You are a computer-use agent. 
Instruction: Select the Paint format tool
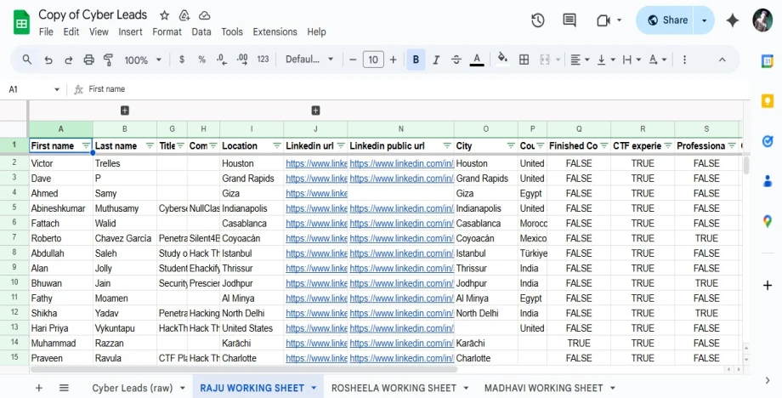108,60
